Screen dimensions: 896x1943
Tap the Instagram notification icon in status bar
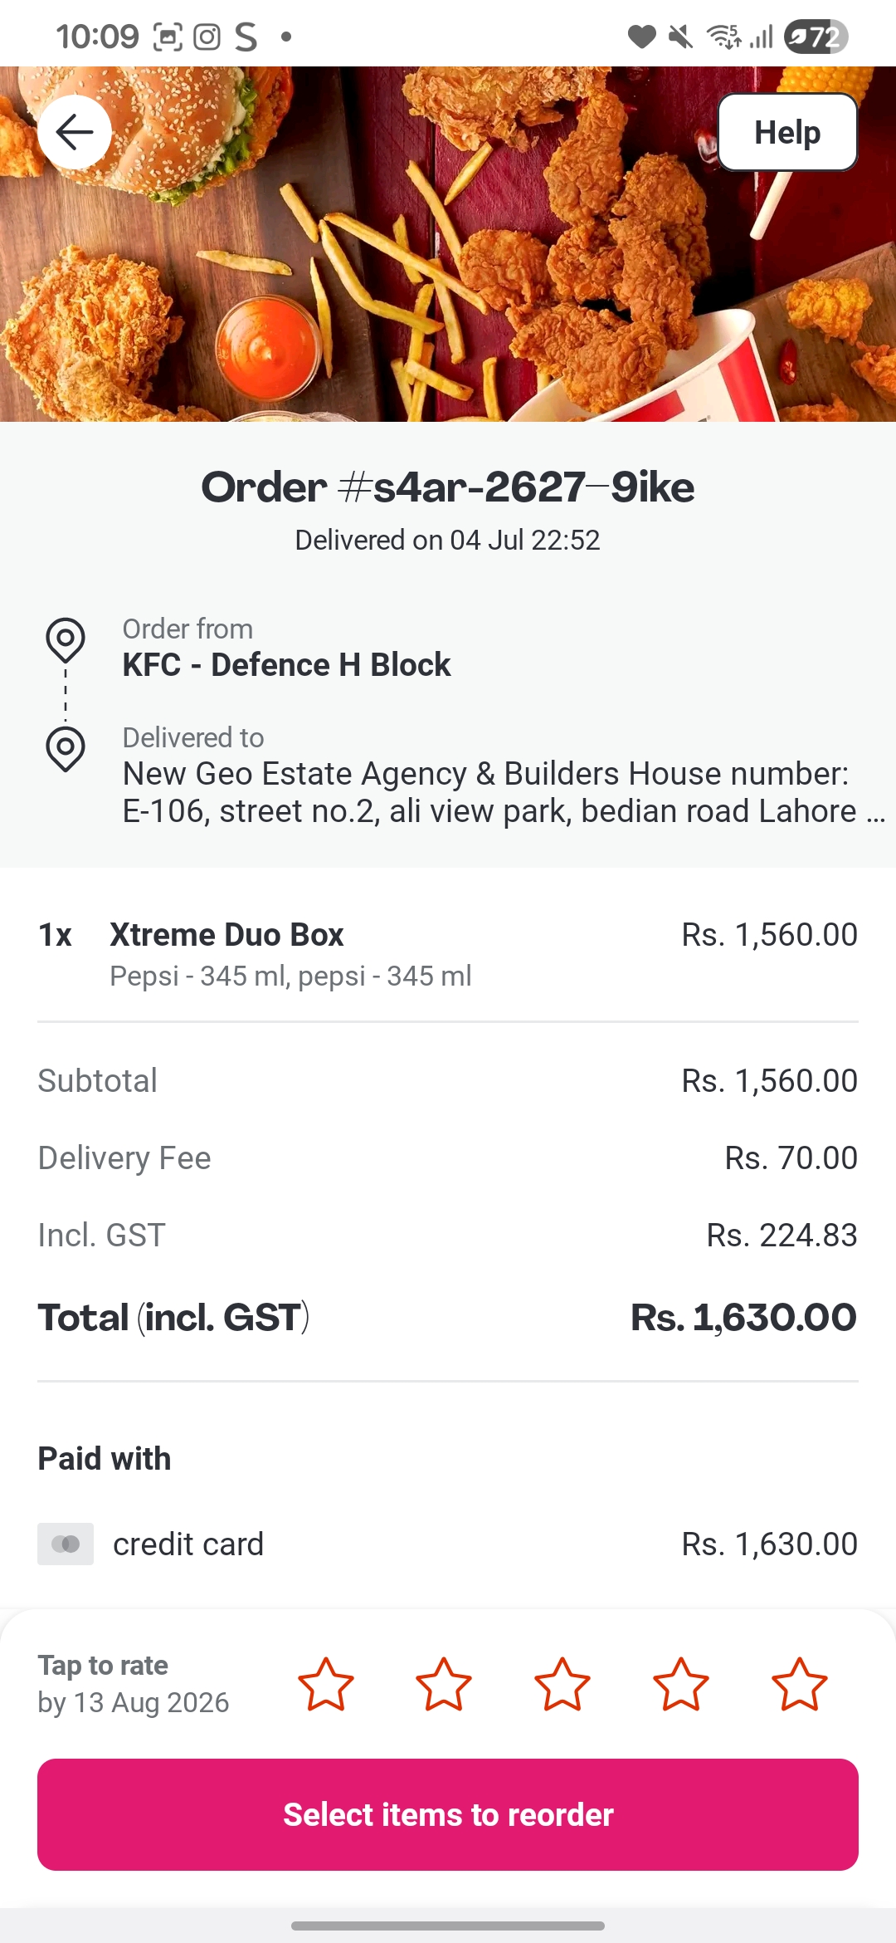tap(207, 37)
